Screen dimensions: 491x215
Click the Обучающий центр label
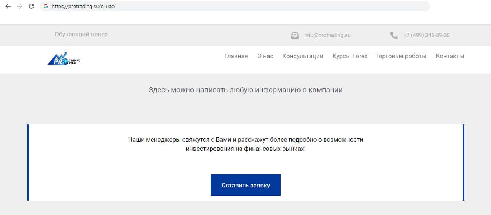81,35
